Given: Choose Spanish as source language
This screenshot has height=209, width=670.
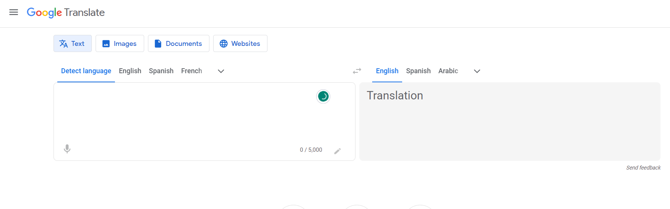Looking at the screenshot, I should pyautogui.click(x=161, y=71).
